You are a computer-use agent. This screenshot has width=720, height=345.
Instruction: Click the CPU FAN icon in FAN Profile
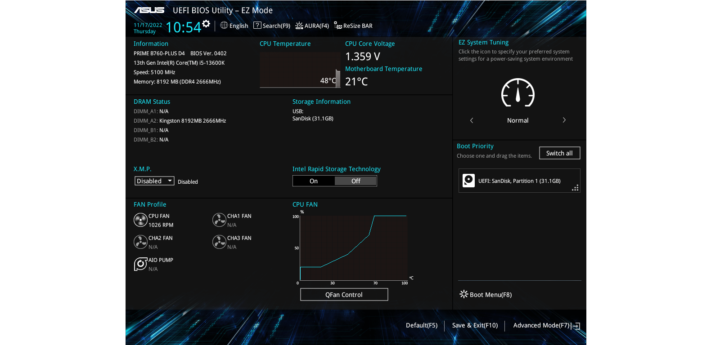pyautogui.click(x=140, y=220)
